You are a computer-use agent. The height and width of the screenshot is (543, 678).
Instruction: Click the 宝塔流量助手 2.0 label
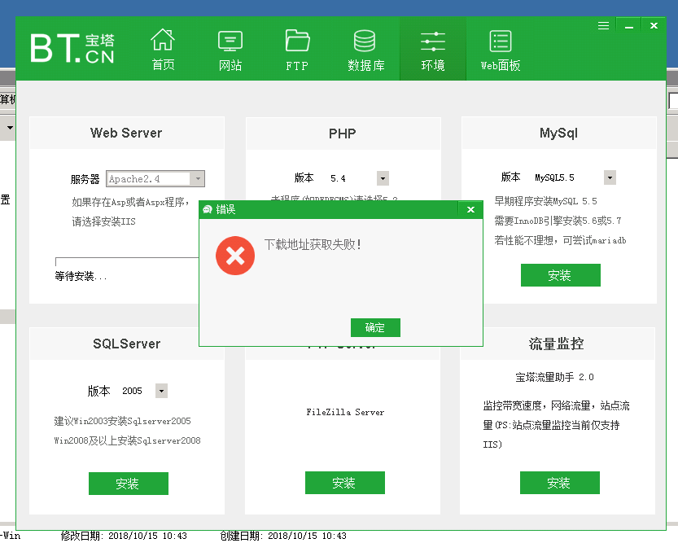pos(555,377)
